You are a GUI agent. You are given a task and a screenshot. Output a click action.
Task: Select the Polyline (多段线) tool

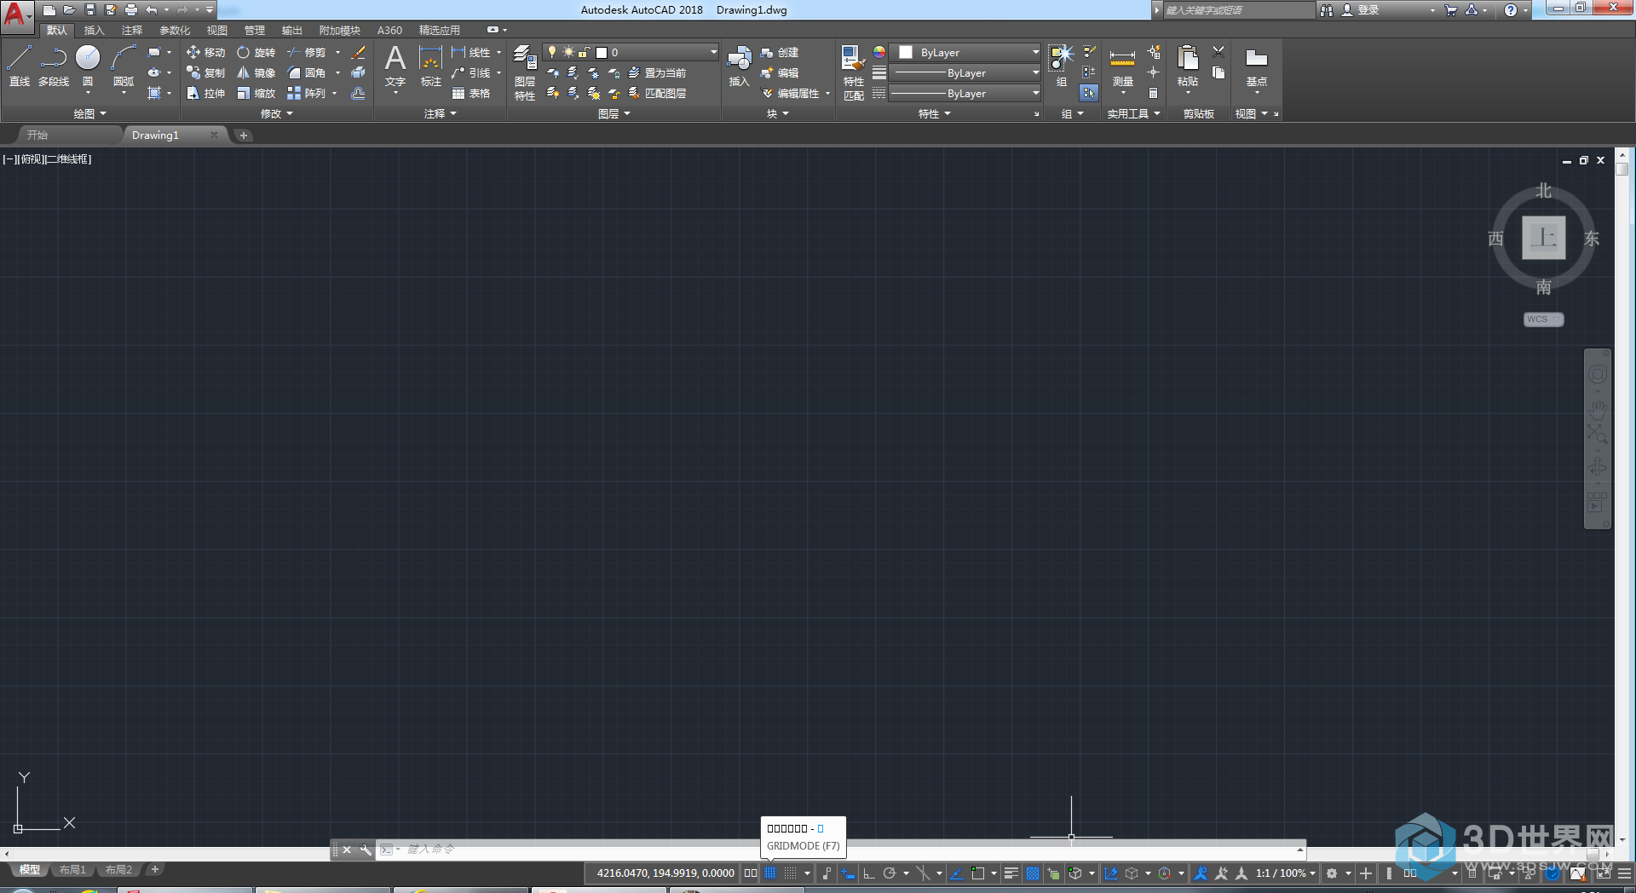pos(54,66)
